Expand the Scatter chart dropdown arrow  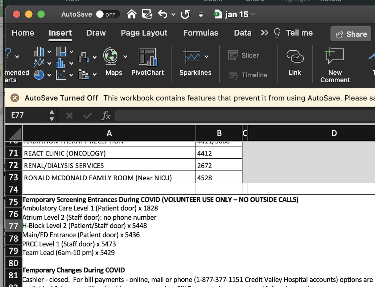click(x=71, y=75)
